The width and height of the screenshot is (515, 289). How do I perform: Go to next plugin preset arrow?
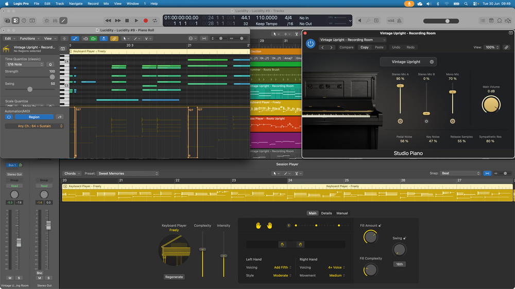331,47
